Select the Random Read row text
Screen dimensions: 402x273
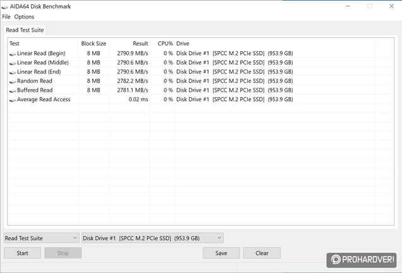pyautogui.click(x=35, y=81)
